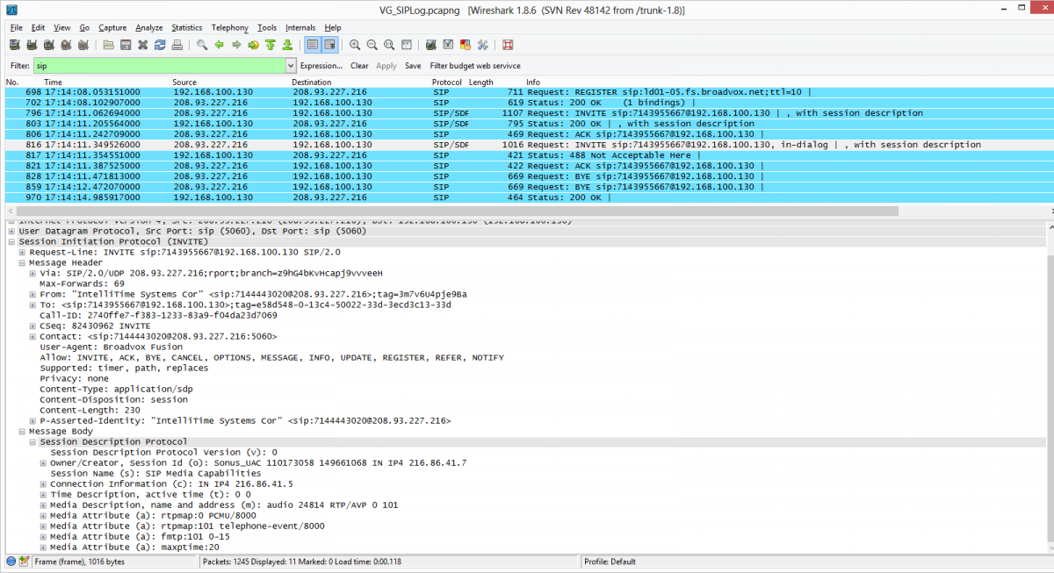The width and height of the screenshot is (1054, 573).
Task: Start a new live capture icon
Action: click(49, 45)
